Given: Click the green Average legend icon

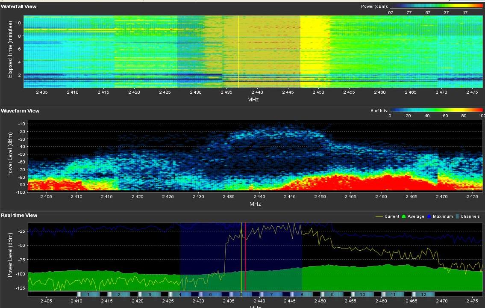Looking at the screenshot, I should coord(404,216).
